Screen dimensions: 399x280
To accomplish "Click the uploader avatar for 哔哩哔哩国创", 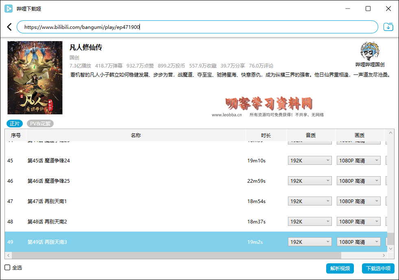I will pos(370,51).
